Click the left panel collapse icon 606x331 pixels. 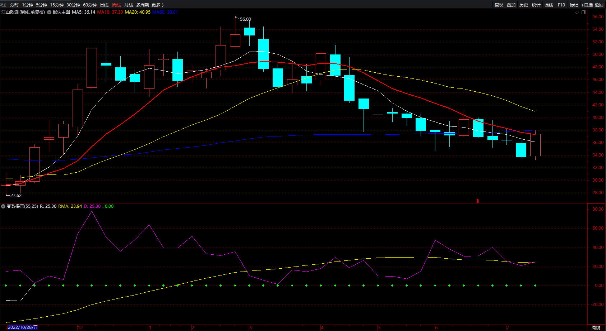click(4, 5)
